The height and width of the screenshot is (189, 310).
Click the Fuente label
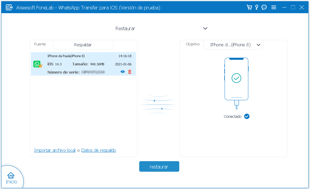(40, 44)
